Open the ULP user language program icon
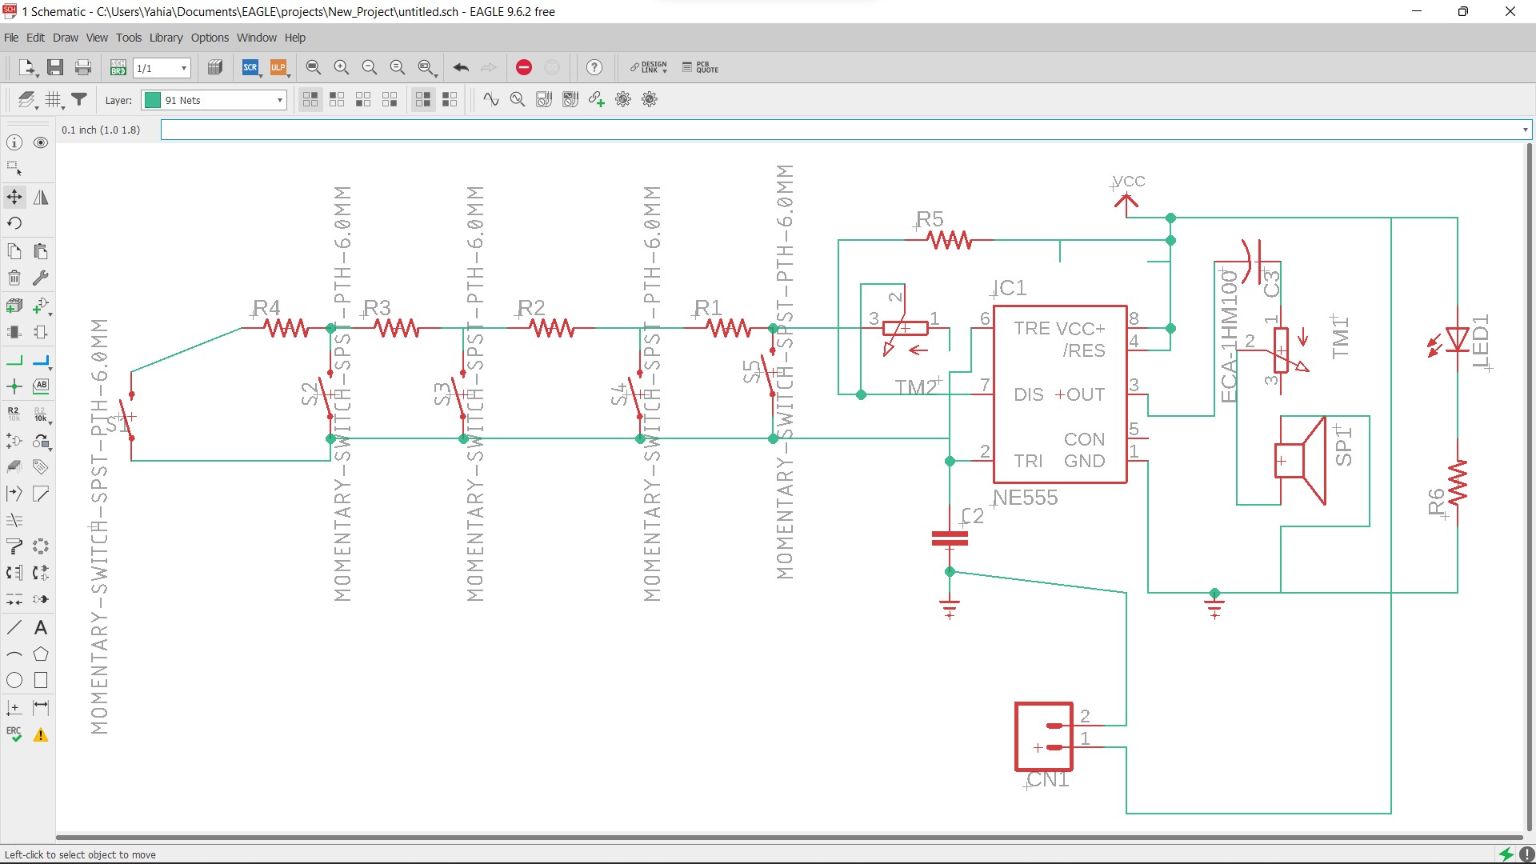 (x=278, y=68)
